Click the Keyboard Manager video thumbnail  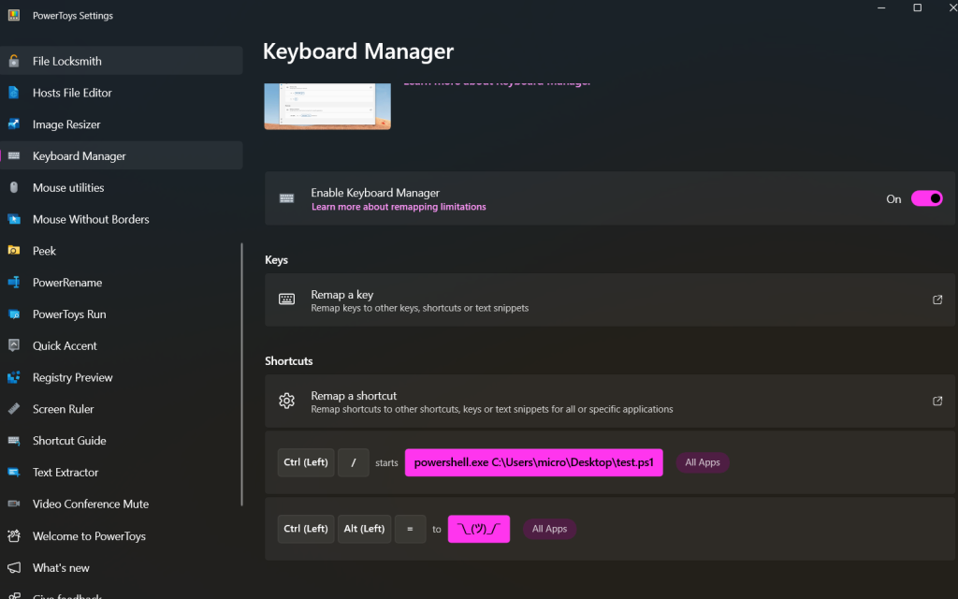pos(327,106)
